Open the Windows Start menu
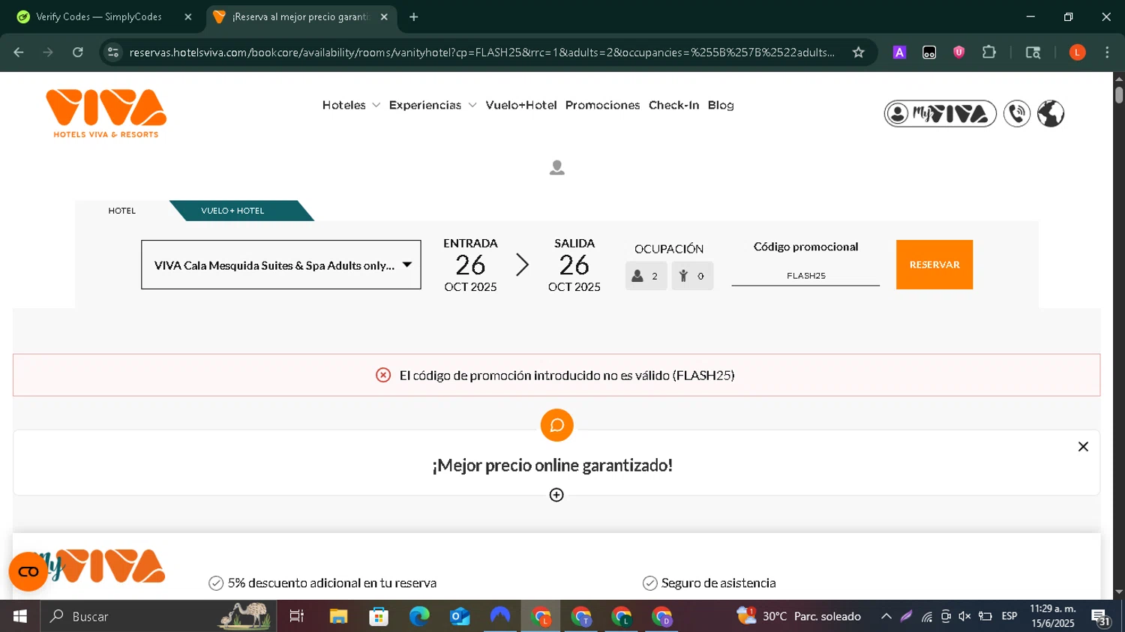The width and height of the screenshot is (1125, 632). 19,616
